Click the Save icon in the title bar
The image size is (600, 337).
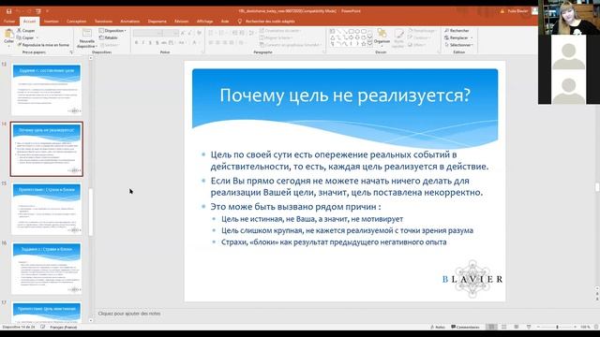coord(8,11)
